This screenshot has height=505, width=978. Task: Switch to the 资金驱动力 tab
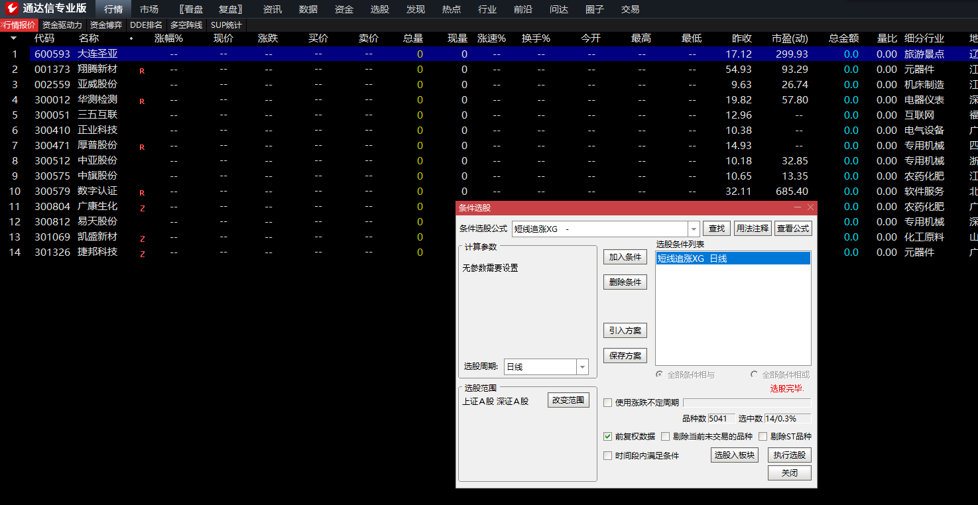(62, 25)
